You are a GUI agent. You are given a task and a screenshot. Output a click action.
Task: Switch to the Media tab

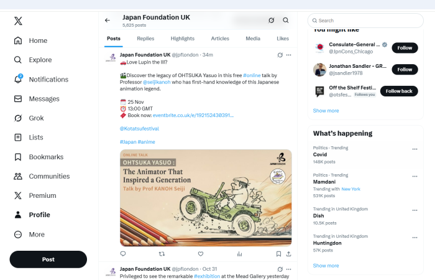click(253, 39)
